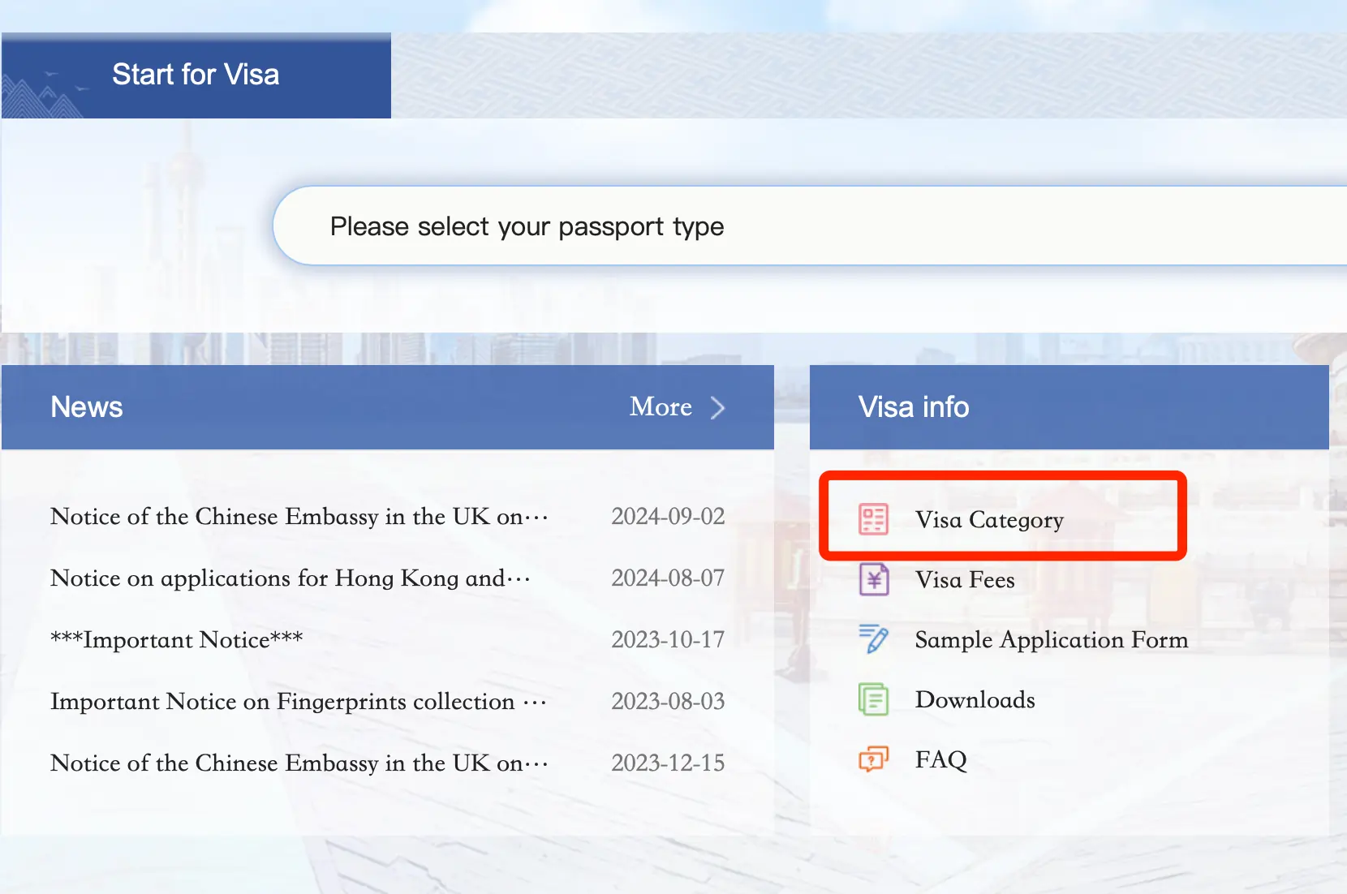
Task: Click the Visa Category list icon
Action: coord(873,519)
